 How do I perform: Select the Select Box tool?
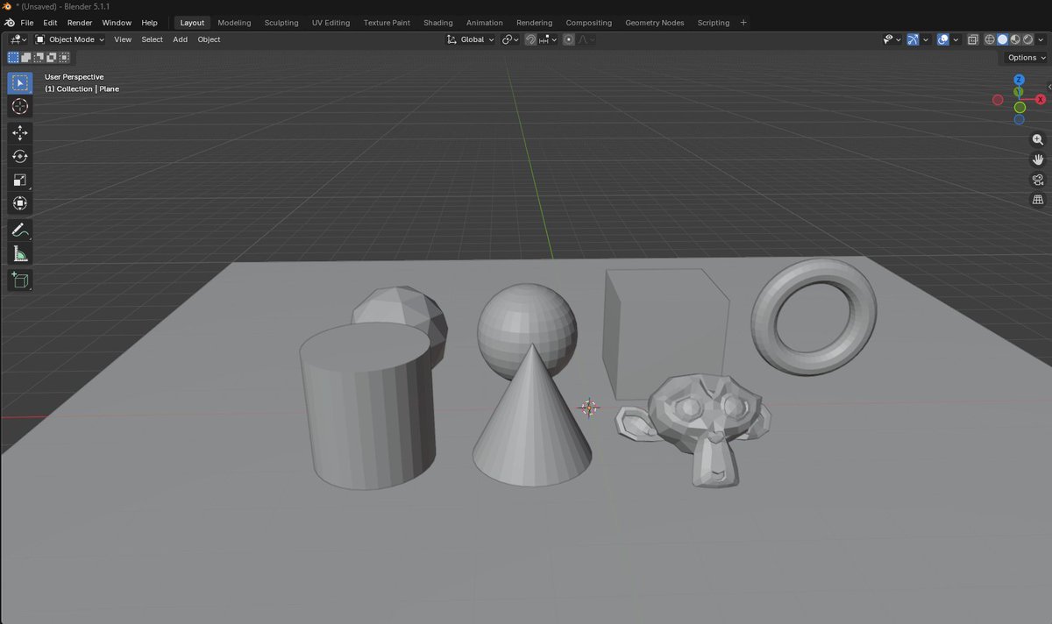20,83
